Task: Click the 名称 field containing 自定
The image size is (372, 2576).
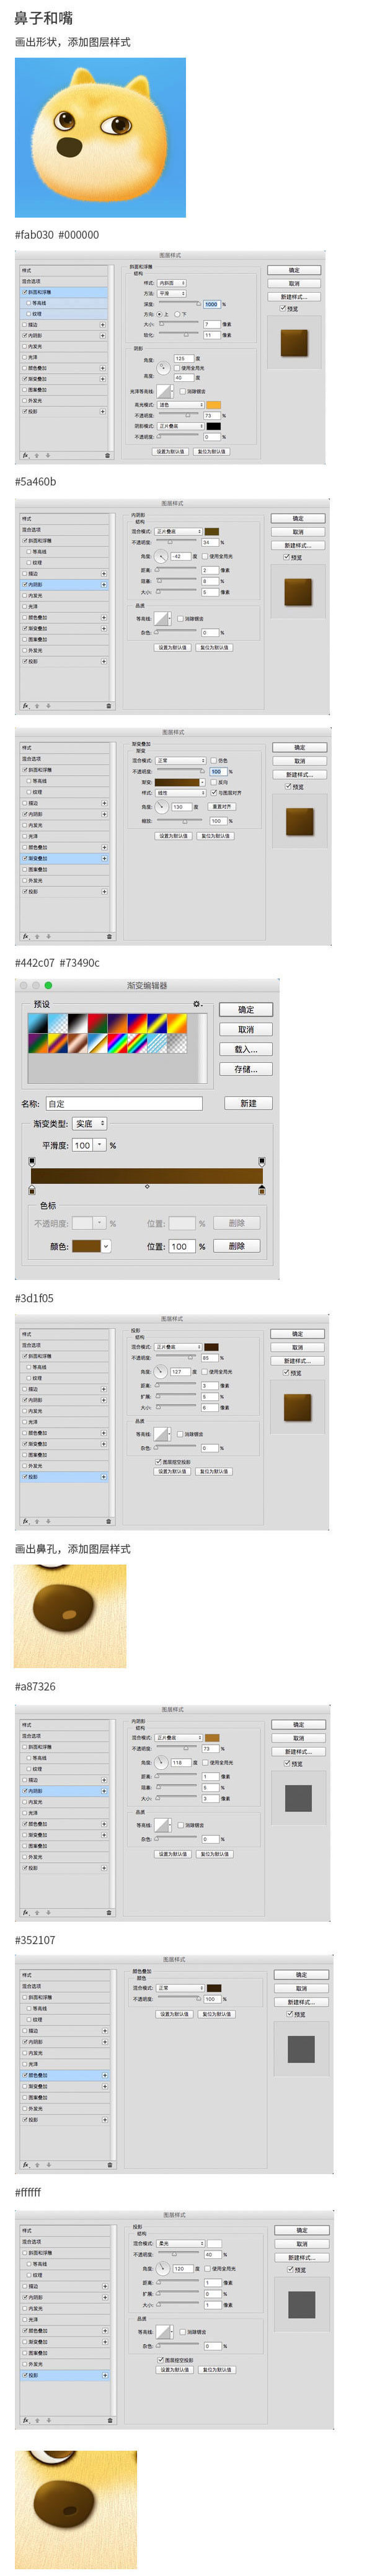Action: (x=124, y=1103)
